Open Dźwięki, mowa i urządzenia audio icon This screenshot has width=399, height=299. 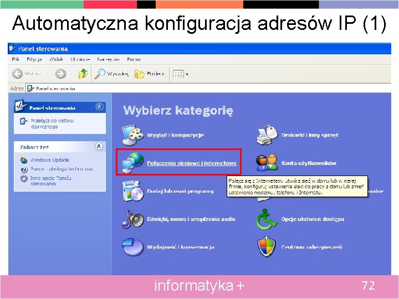click(132, 219)
